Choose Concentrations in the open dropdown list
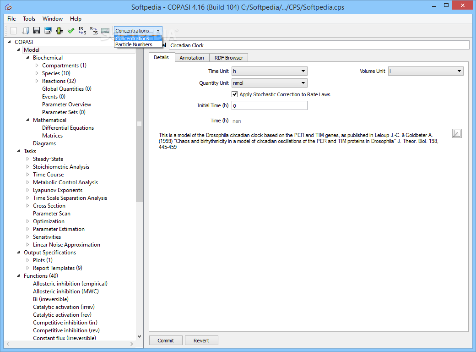 pos(138,38)
